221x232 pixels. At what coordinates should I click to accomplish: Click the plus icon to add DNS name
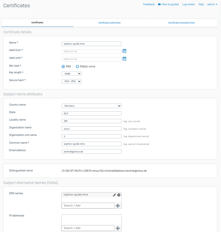pyautogui.click(x=118, y=206)
